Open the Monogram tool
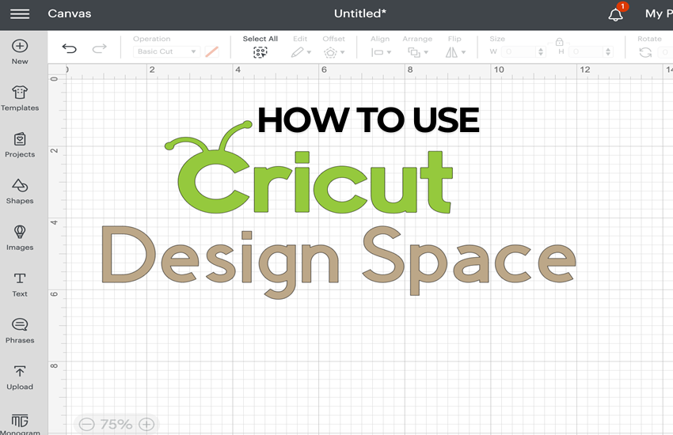Screen dimensions: 673x435 click(x=20, y=424)
